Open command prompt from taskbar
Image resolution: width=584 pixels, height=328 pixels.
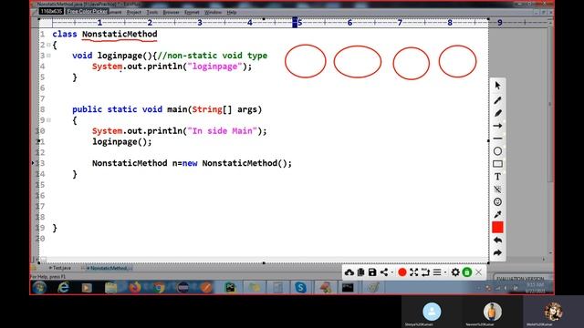[348, 288]
